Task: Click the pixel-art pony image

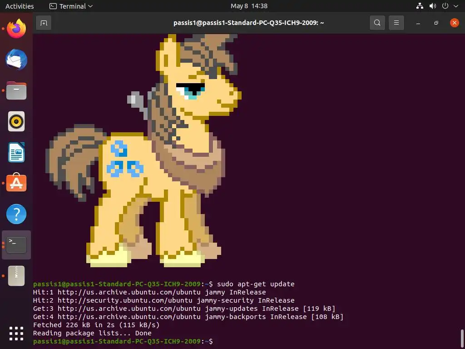Action: point(143,150)
